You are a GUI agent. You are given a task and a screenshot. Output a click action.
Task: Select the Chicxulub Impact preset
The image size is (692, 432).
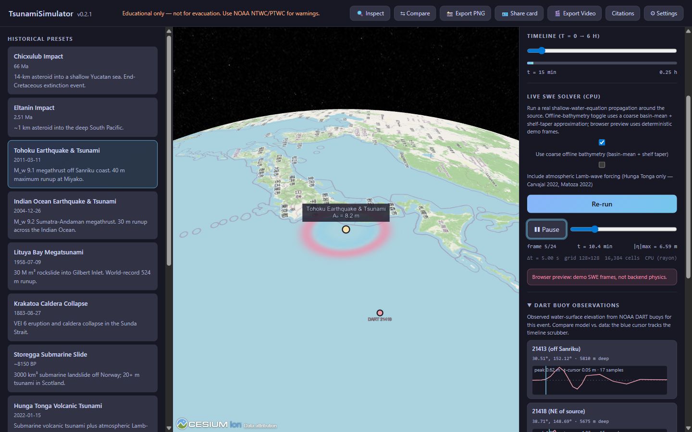83,71
